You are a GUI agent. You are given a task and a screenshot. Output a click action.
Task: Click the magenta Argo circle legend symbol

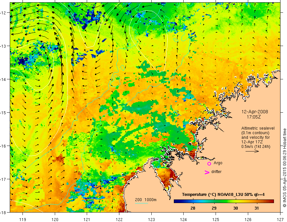click(209, 164)
